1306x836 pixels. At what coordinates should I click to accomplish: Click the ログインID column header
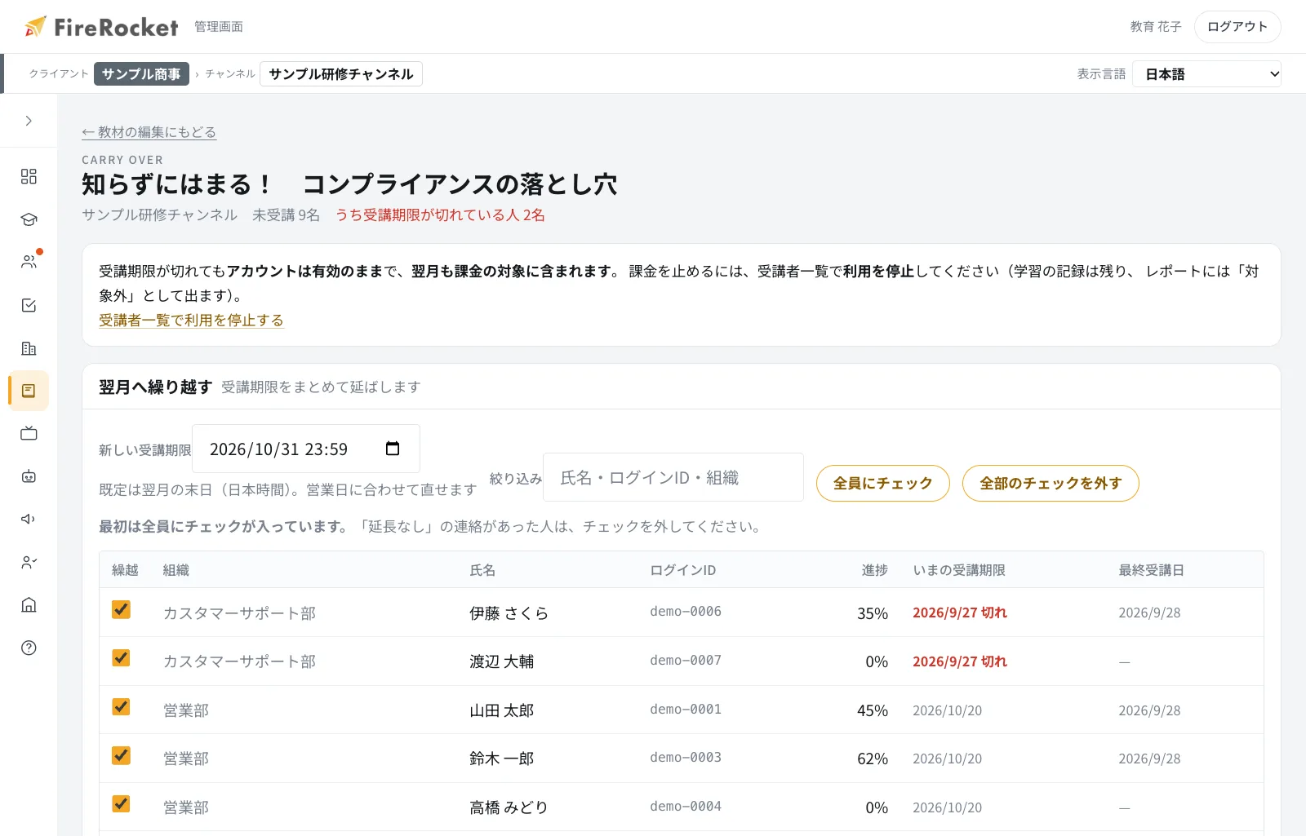(683, 570)
